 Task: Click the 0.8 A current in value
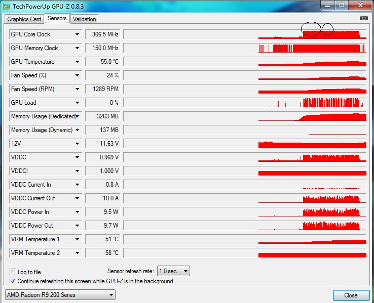[102, 185]
